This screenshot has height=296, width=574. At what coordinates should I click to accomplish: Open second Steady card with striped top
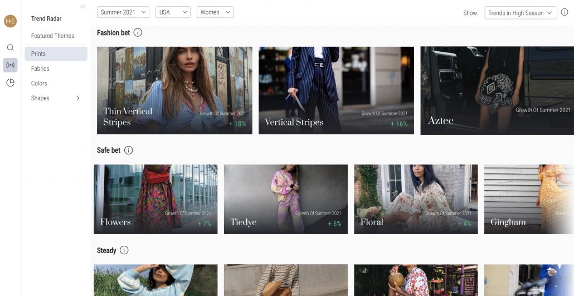tap(285, 280)
